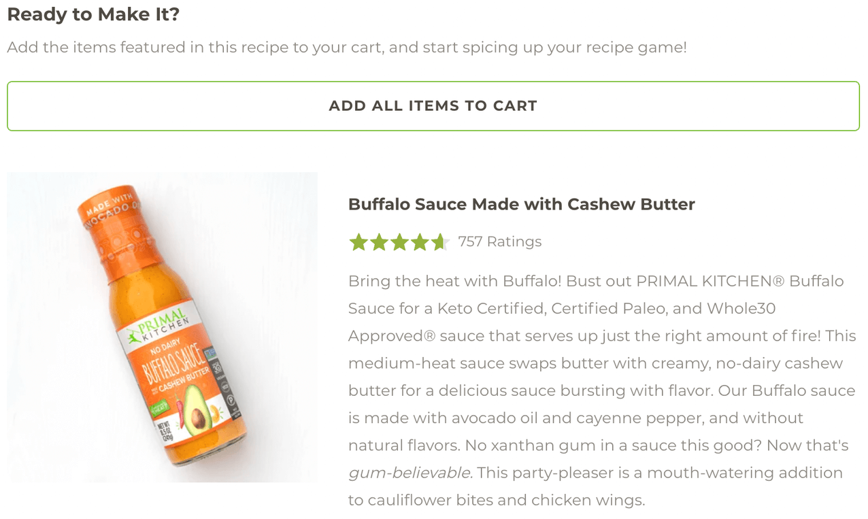This screenshot has width=868, height=519.
Task: Click the "Ready to Make It?" heading
Action: click(x=93, y=14)
